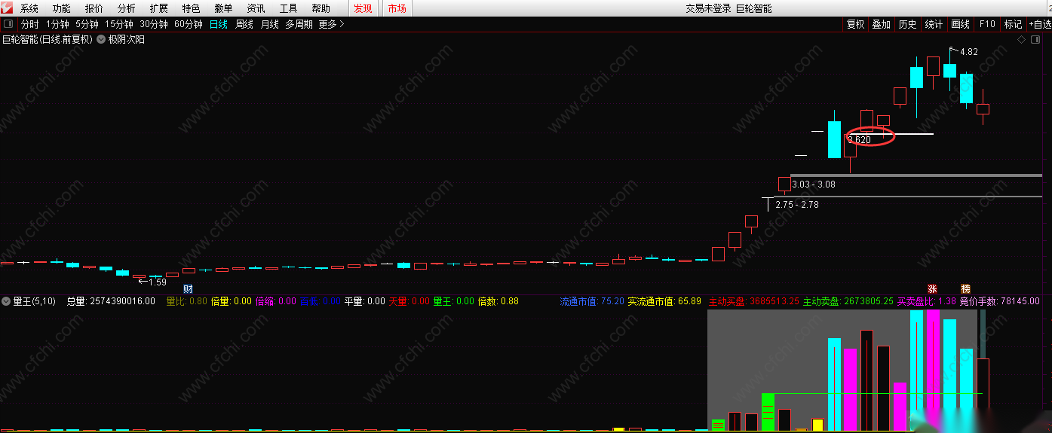This screenshot has width=1052, height=433.
Task: Click the 总量 volume value
Action: [x=111, y=301]
